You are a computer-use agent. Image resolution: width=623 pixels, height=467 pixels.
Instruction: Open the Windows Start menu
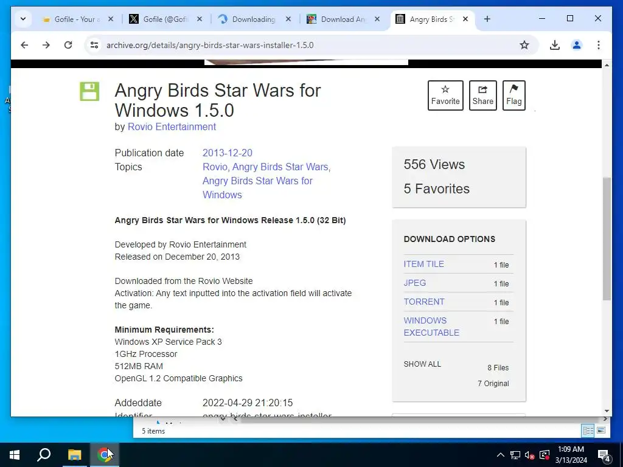(15, 455)
